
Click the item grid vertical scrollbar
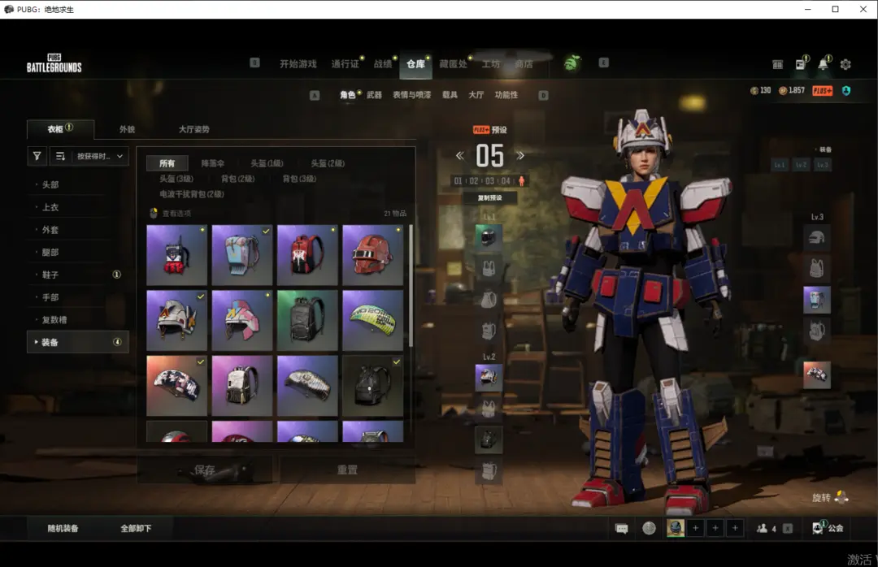411,285
